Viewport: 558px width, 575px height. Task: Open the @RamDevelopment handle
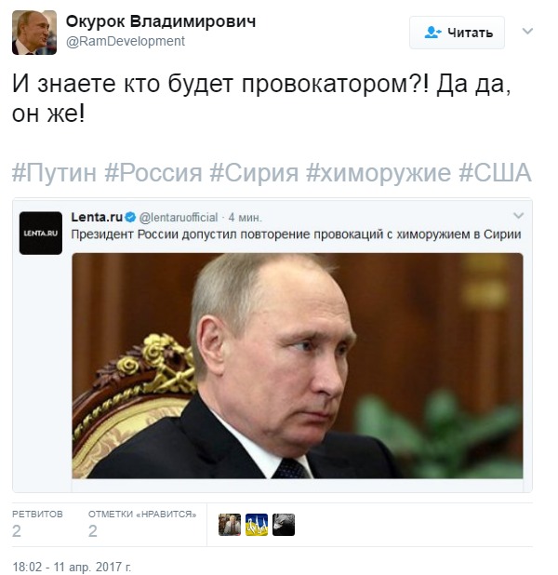(126, 41)
